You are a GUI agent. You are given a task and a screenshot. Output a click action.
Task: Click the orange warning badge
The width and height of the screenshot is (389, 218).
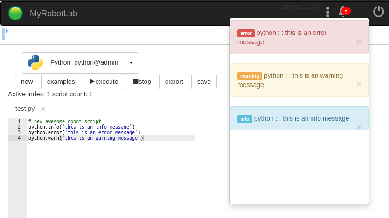coord(250,76)
